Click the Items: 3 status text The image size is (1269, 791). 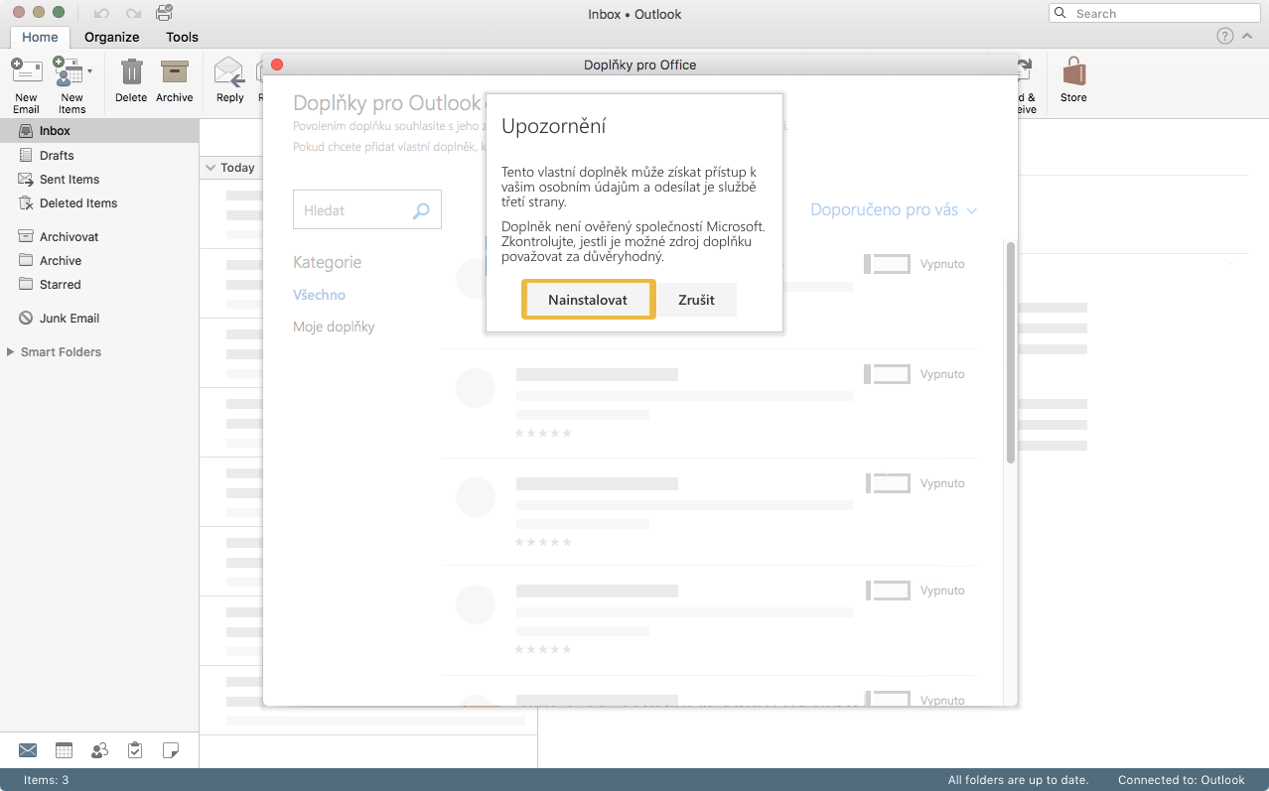(x=47, y=780)
